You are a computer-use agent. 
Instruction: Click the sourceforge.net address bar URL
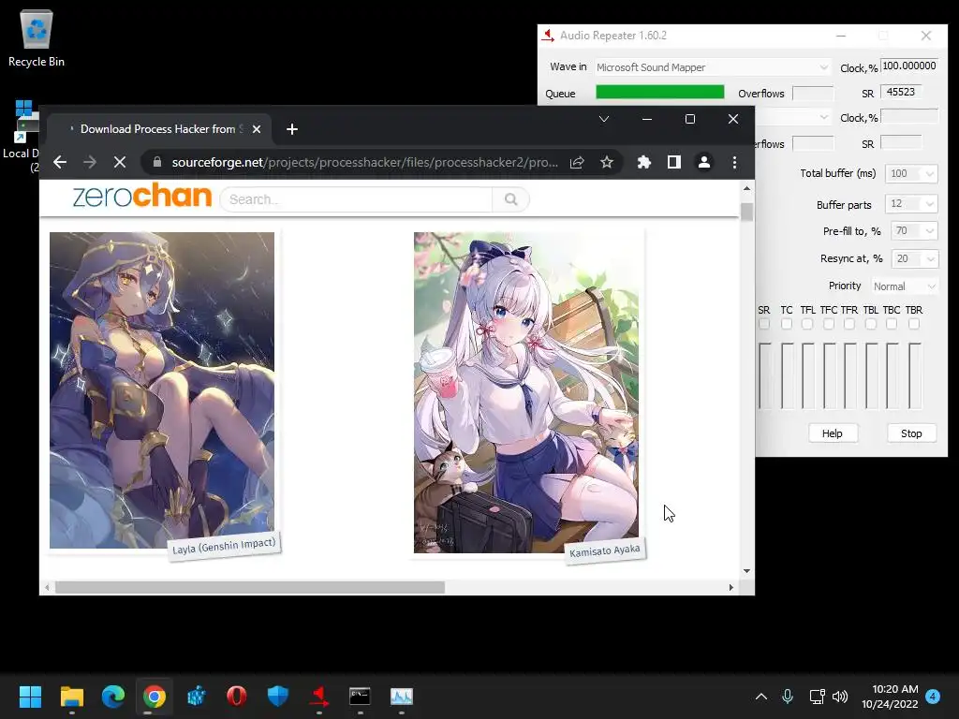coord(364,162)
